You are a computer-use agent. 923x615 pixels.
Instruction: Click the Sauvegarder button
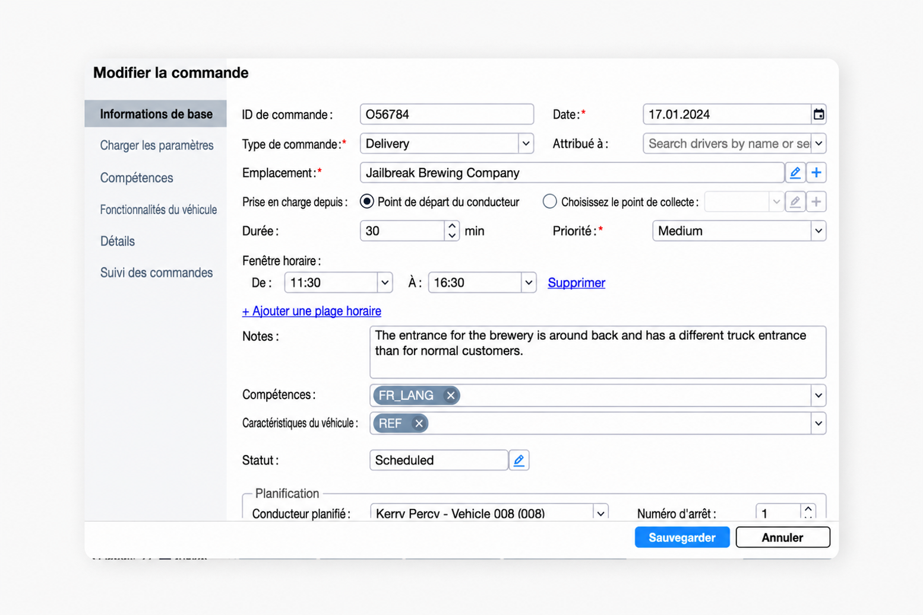click(682, 537)
